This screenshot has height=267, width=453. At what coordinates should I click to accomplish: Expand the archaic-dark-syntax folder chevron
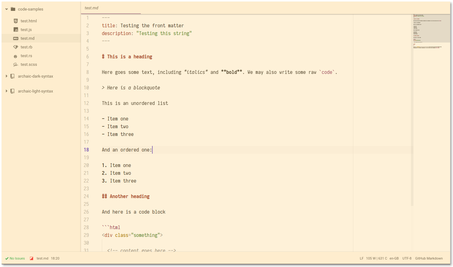[x=7, y=76]
